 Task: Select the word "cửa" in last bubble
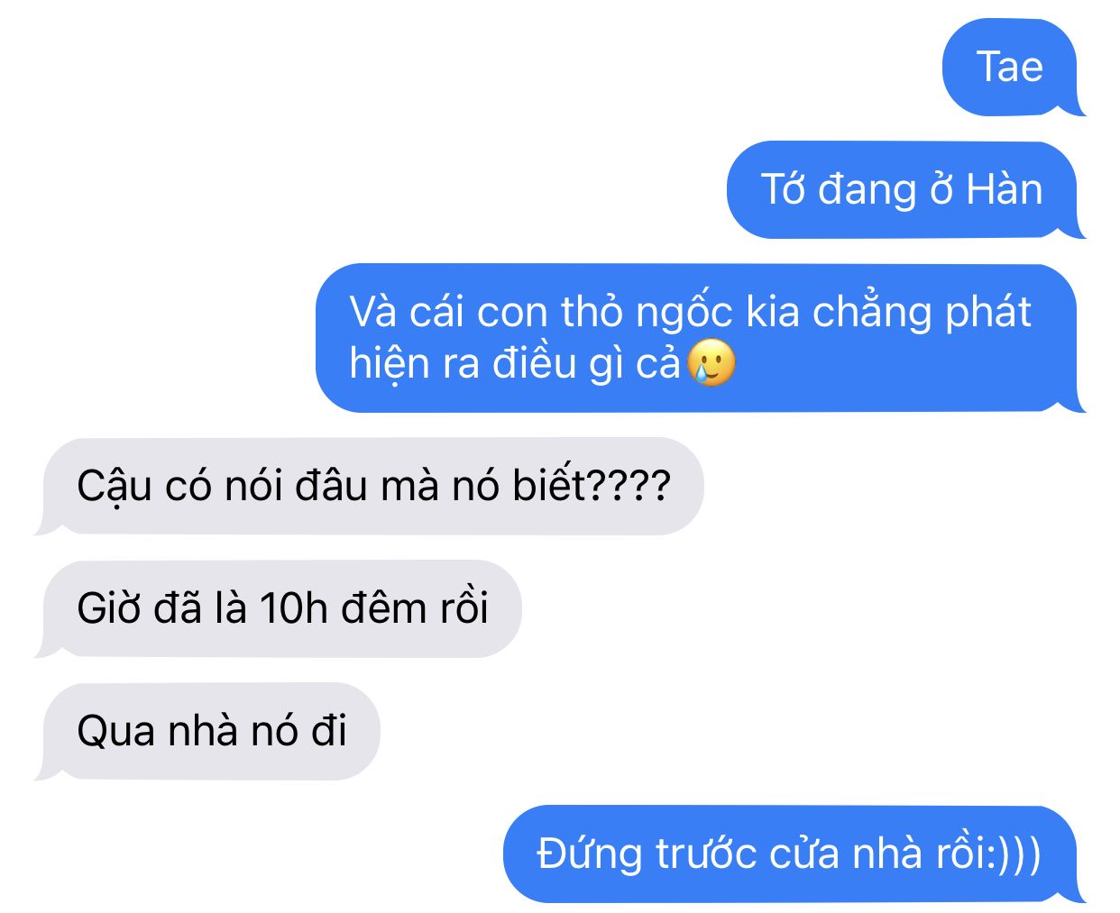coord(804,854)
